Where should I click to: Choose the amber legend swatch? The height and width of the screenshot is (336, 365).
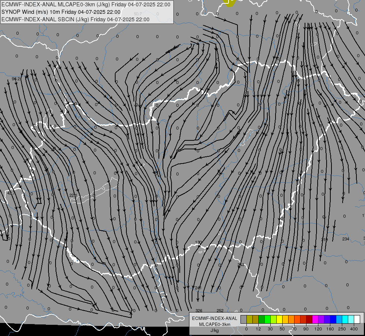click(x=285, y=320)
